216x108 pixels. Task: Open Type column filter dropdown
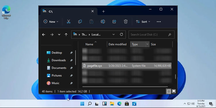[x=147, y=44]
